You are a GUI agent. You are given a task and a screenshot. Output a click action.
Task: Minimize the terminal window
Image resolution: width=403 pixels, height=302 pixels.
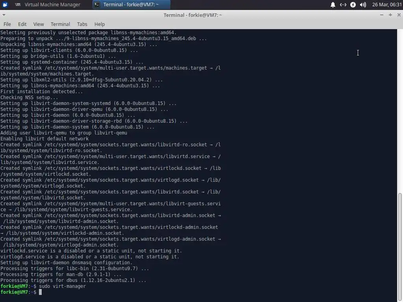[382, 15]
